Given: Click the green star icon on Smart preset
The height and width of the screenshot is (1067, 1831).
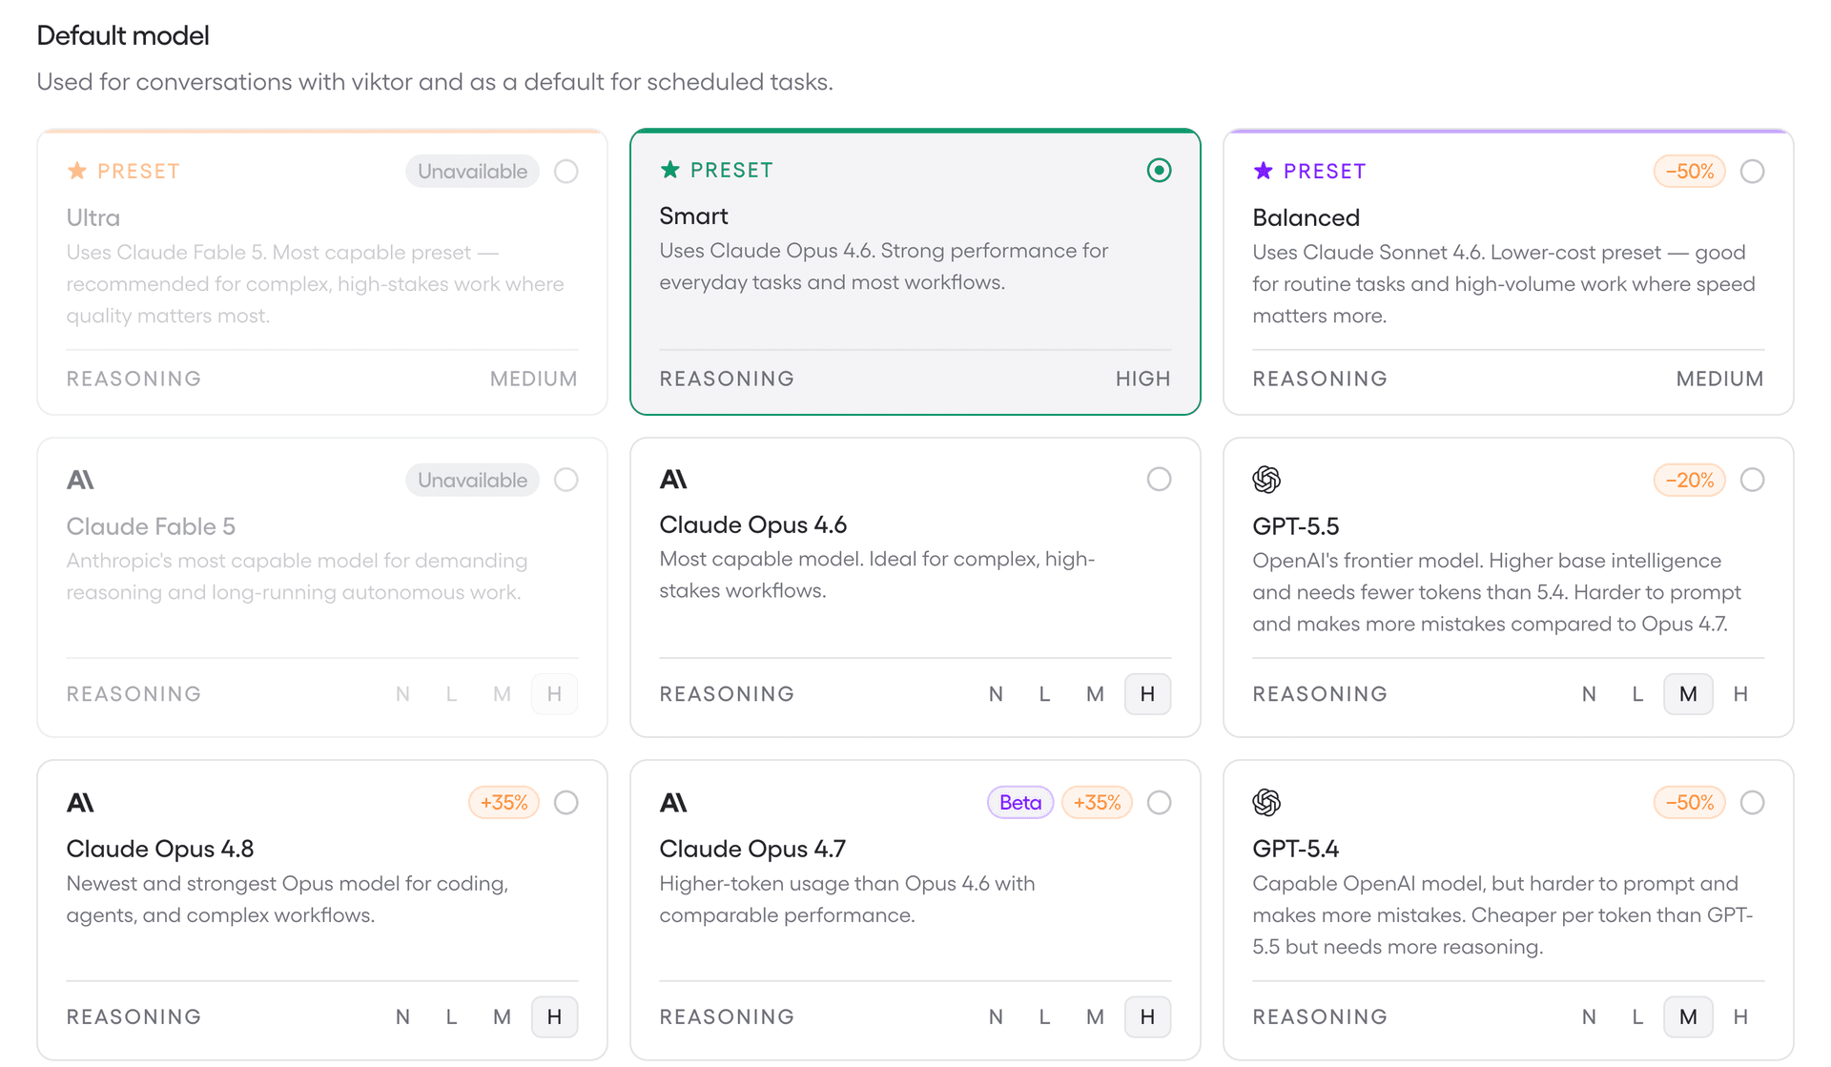Looking at the screenshot, I should [670, 170].
